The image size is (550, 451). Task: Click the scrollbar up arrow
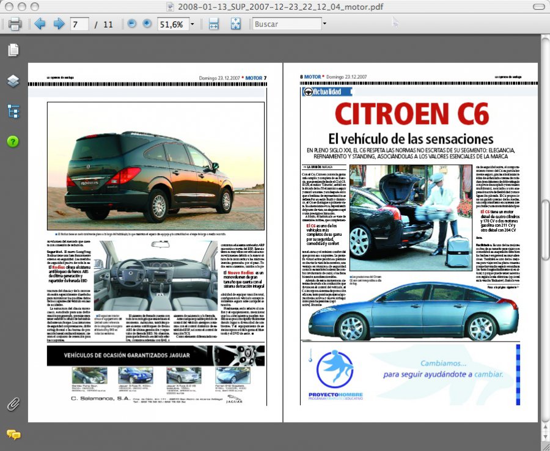[546, 426]
